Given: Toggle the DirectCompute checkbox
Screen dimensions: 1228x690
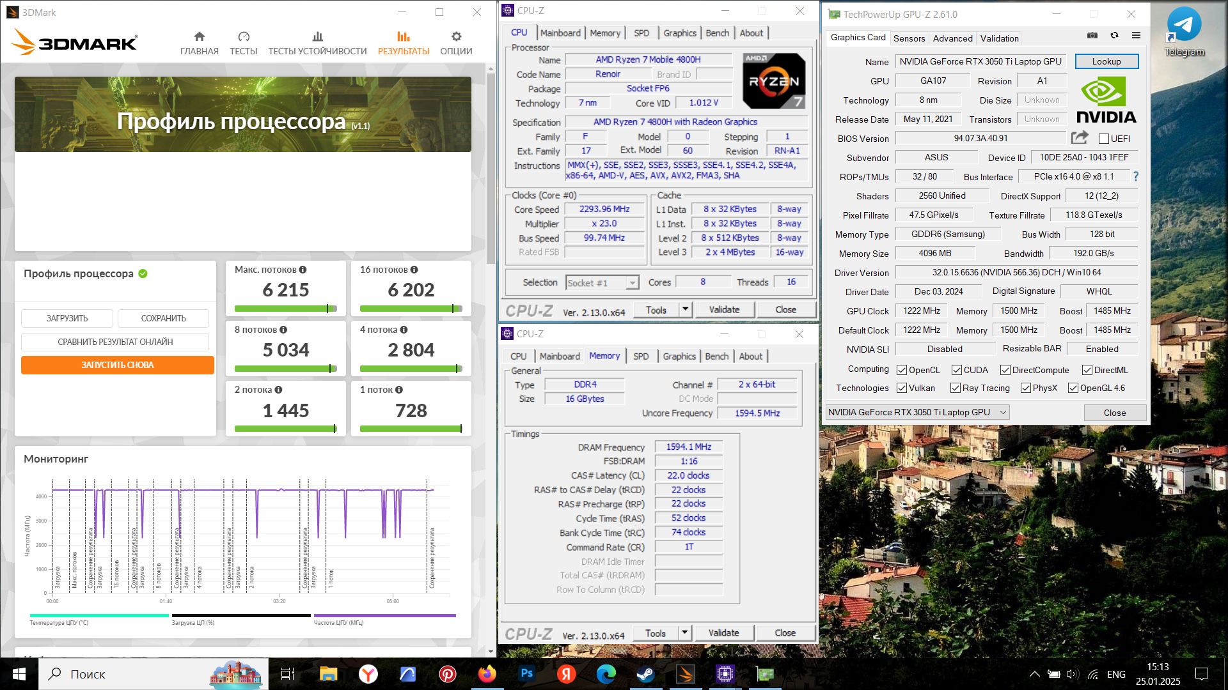Looking at the screenshot, I should [1005, 370].
